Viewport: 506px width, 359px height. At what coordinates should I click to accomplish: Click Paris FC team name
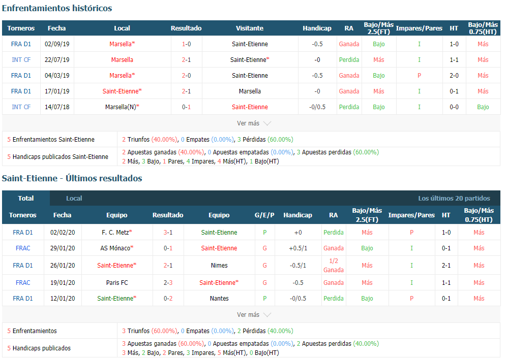[x=117, y=283]
